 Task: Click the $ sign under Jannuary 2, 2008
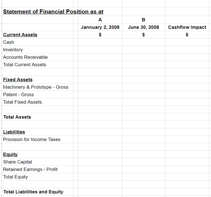click(100, 35)
